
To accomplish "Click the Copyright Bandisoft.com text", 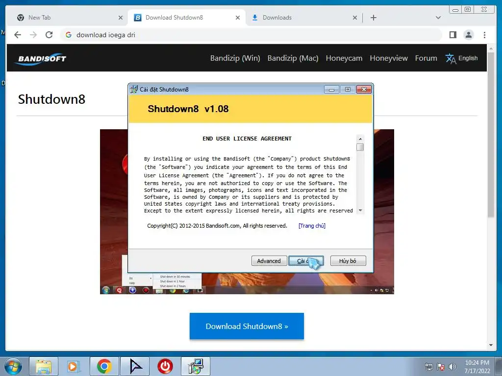I will (x=217, y=226).
